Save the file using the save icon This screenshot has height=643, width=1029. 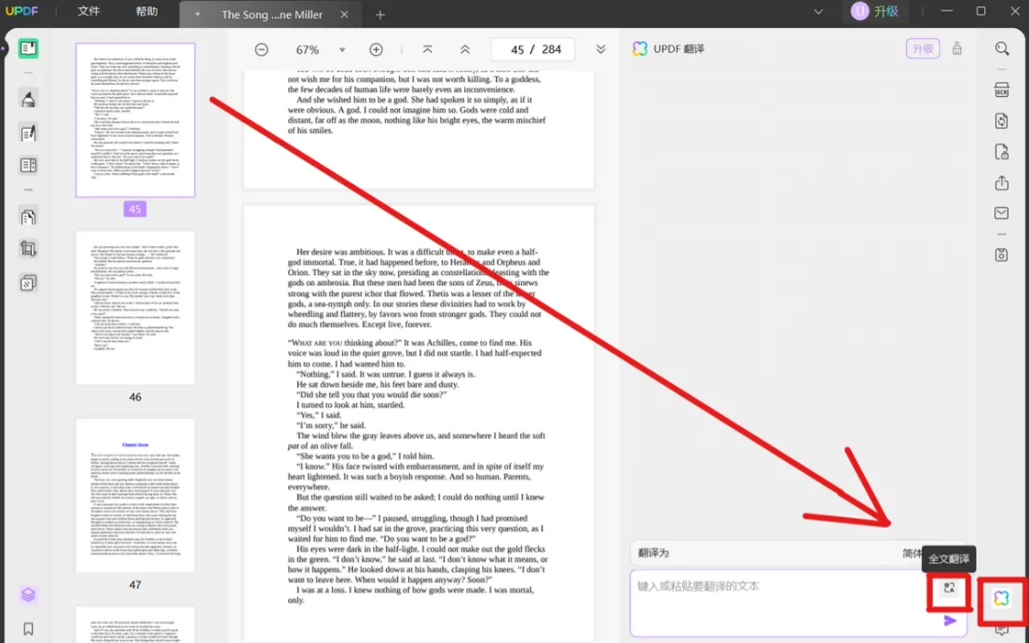[1001, 254]
